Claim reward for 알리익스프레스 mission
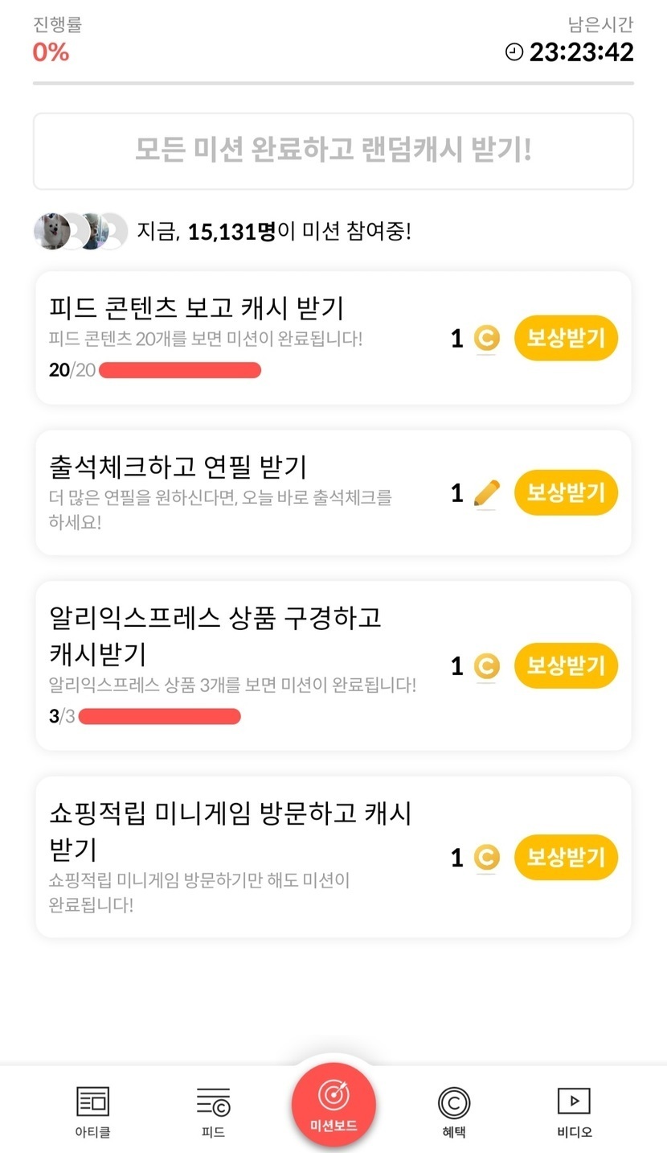 click(x=566, y=666)
